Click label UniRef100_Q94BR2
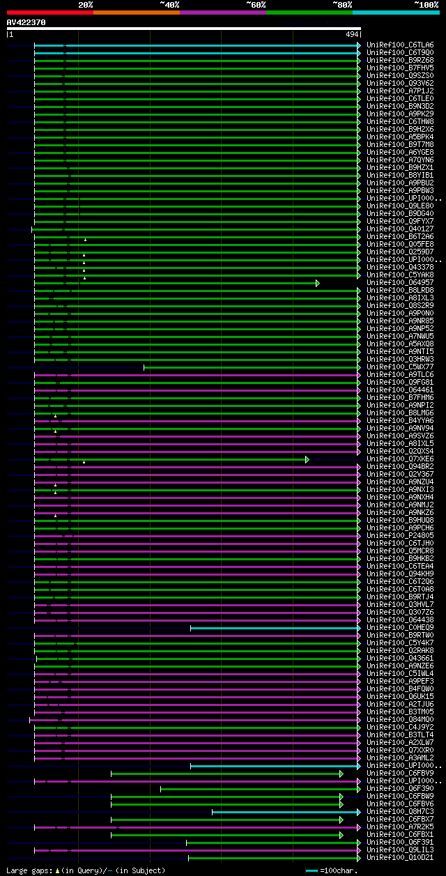Screen dimensions: 446x876 tap(400, 467)
